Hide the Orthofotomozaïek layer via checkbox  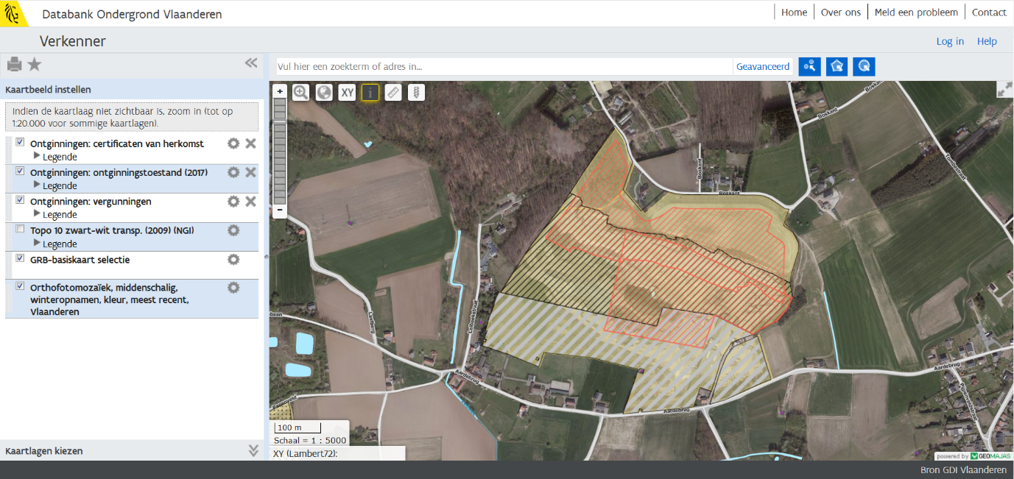20,286
